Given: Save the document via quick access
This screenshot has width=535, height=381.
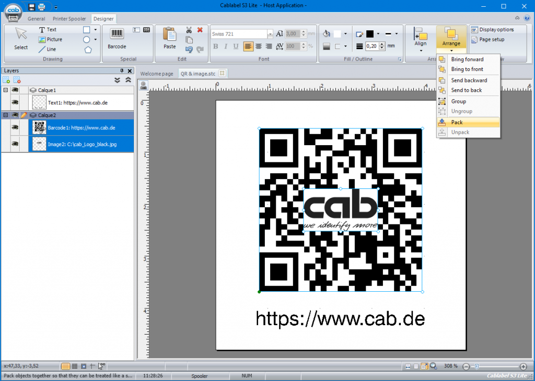Looking at the screenshot, I should tap(32, 7).
